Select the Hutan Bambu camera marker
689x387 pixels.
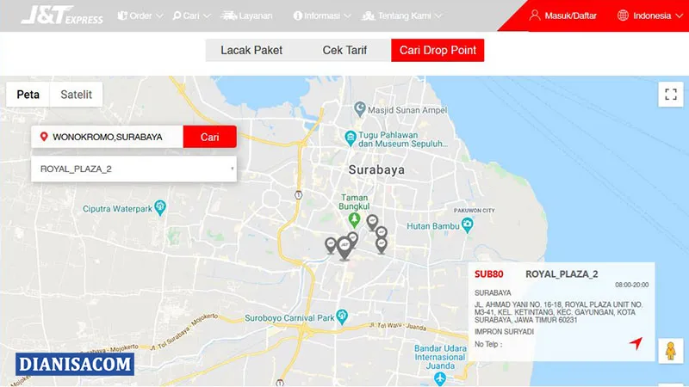pos(468,225)
